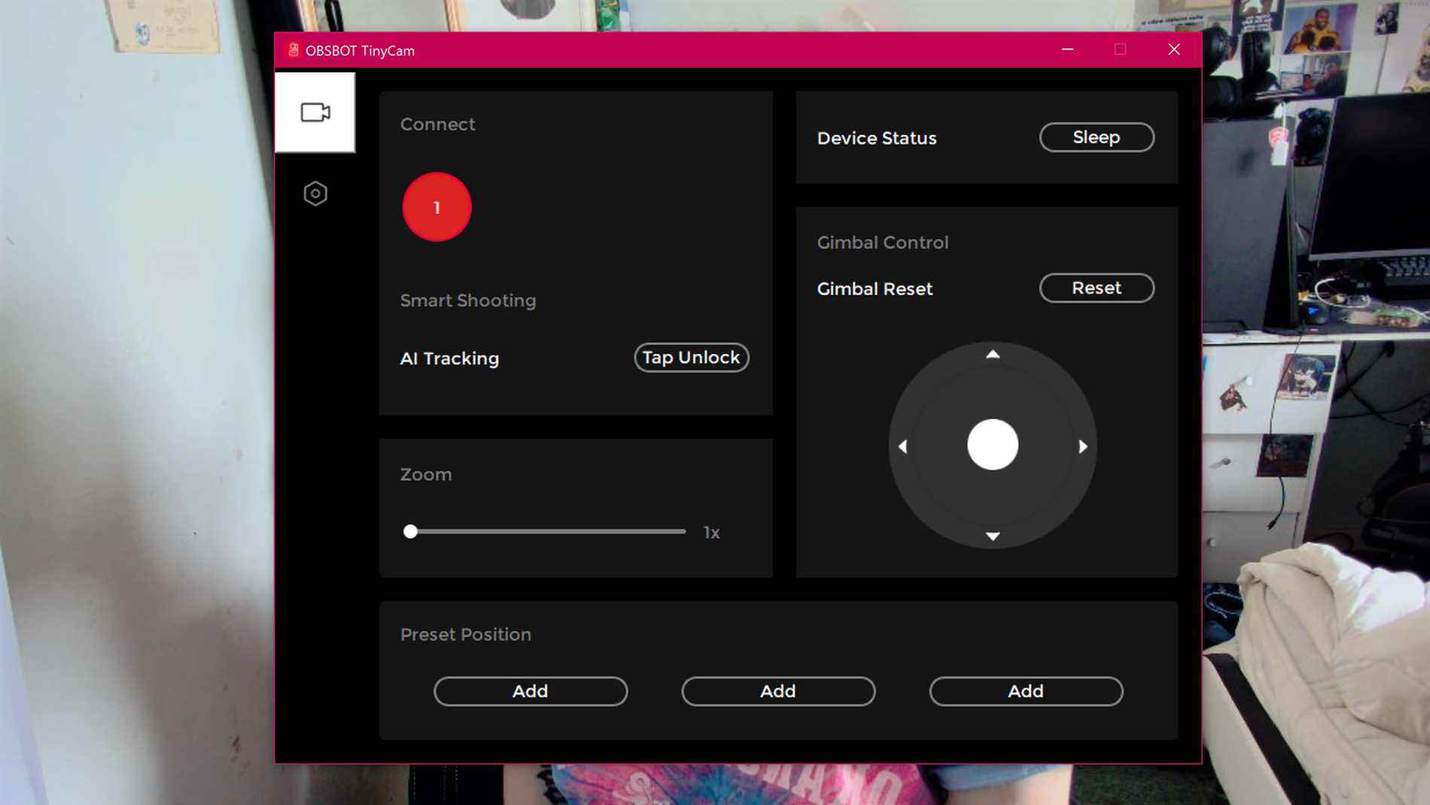1430x805 pixels.
Task: Click Tap Unlock for AI Tracking
Action: point(691,358)
